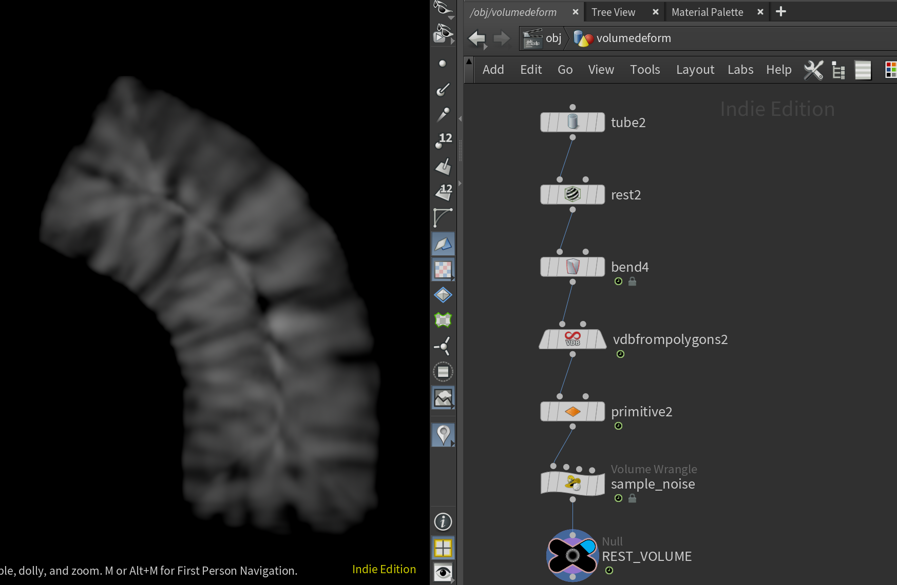Toggle primitive normals display icon
The width and height of the screenshot is (897, 585).
coord(443,167)
